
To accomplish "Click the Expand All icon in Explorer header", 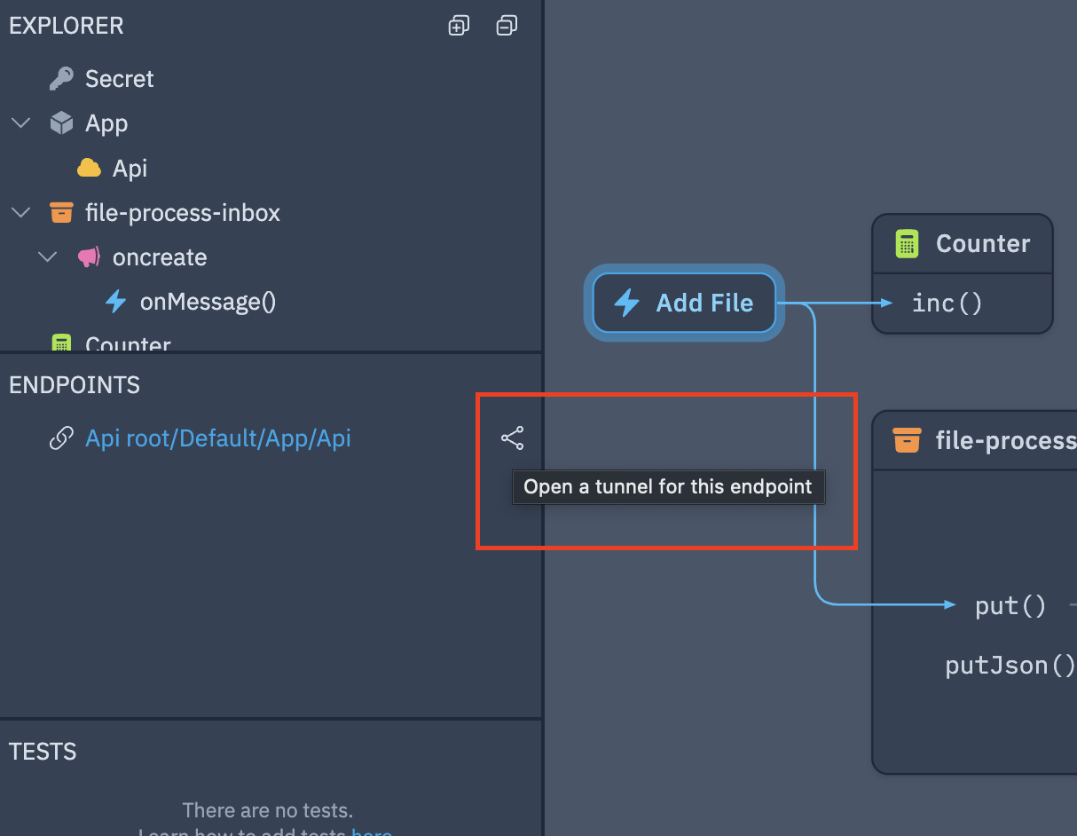I will pyautogui.click(x=459, y=26).
